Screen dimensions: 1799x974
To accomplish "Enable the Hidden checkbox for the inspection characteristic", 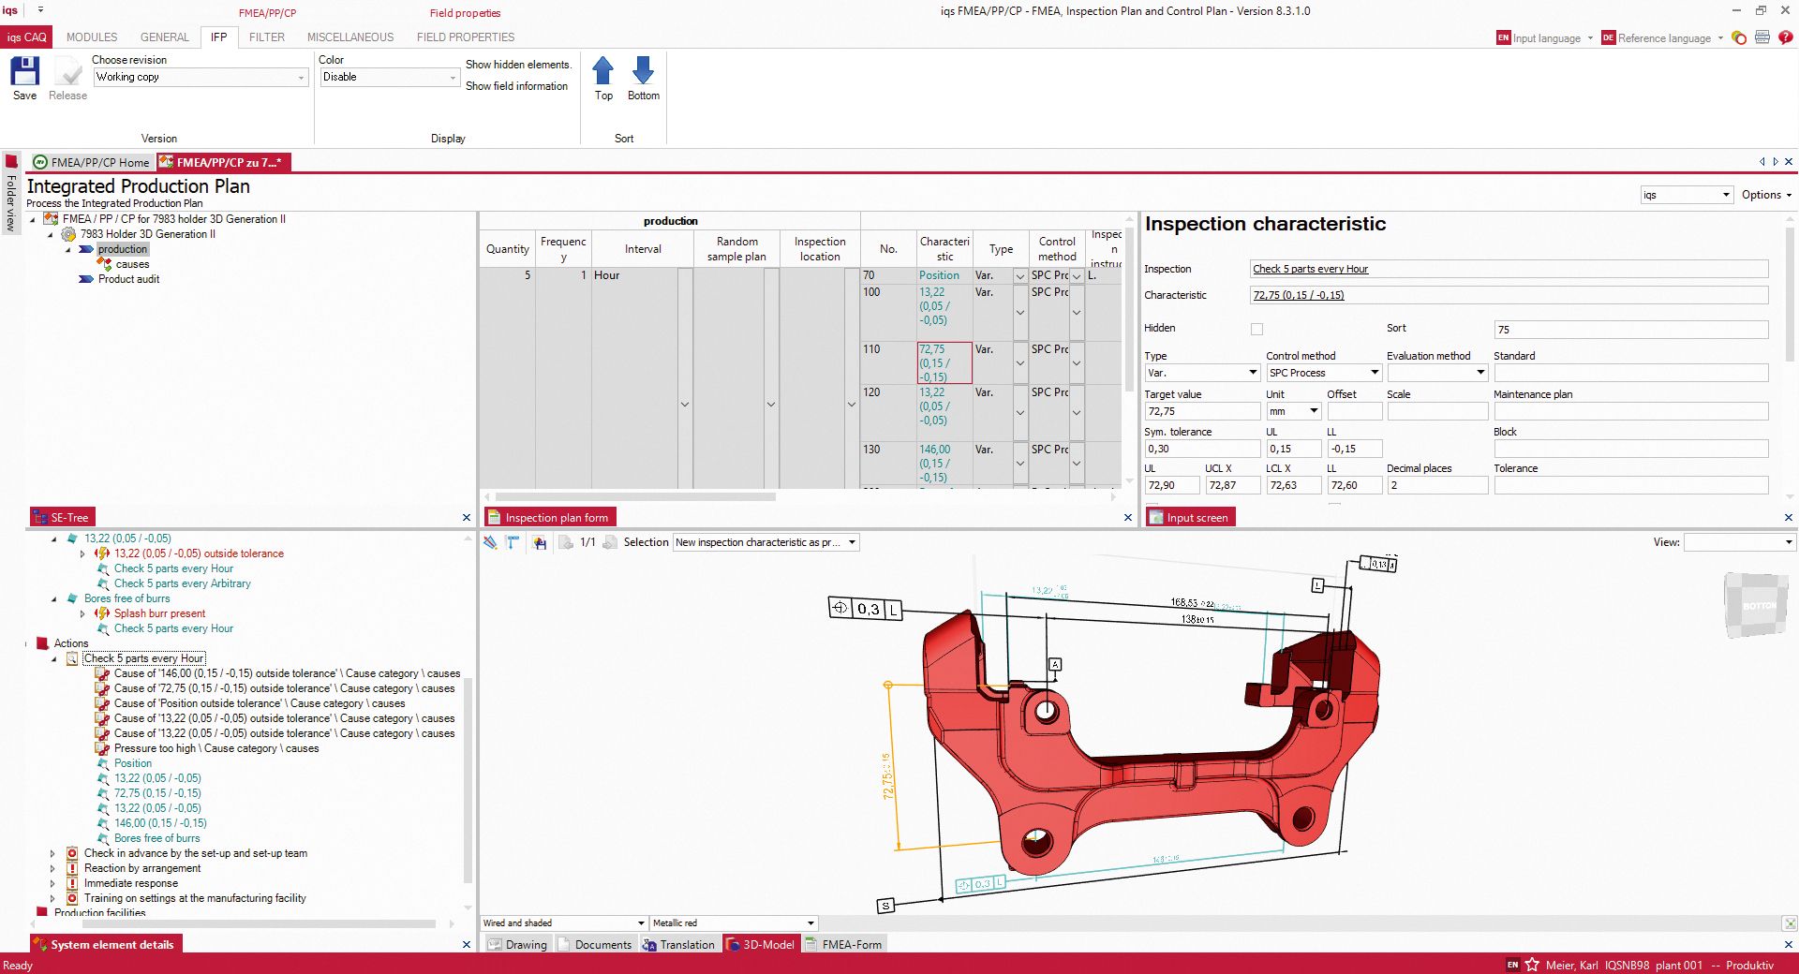I will (1256, 329).
